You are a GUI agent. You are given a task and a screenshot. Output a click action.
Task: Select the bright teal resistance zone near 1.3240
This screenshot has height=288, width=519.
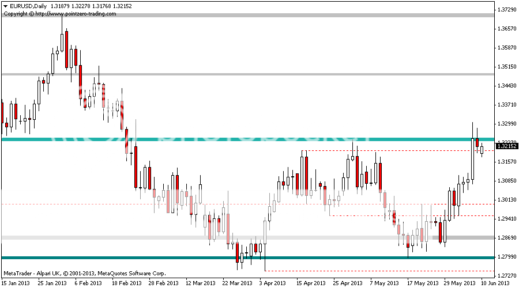click(x=247, y=139)
